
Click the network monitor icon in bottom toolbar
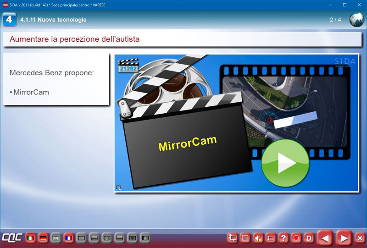232,238
